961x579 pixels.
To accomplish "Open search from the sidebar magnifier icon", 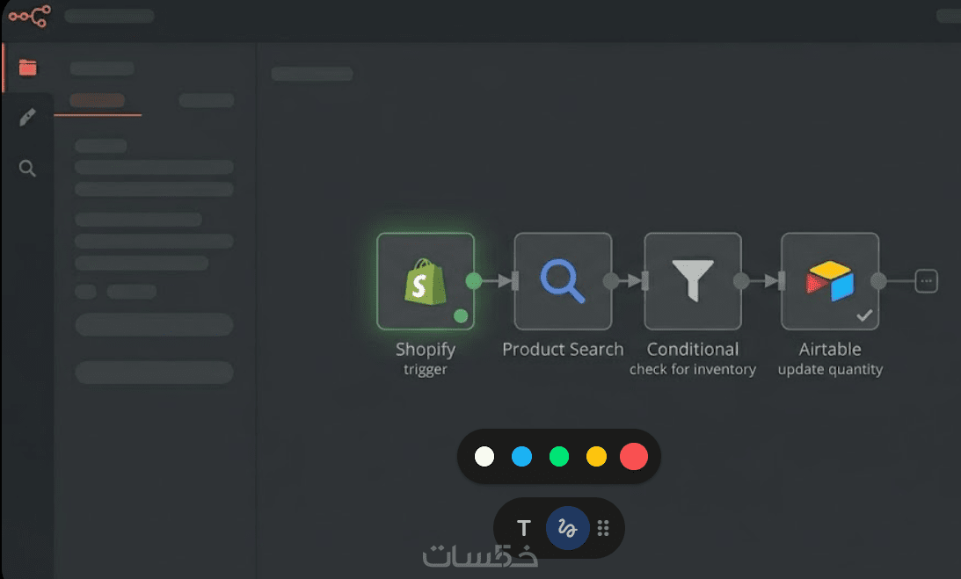I will pyautogui.click(x=28, y=169).
